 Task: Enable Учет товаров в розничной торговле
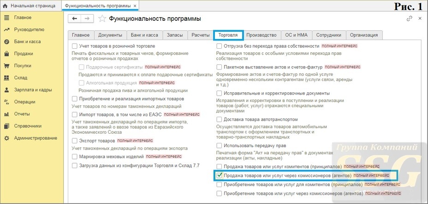[75, 46]
